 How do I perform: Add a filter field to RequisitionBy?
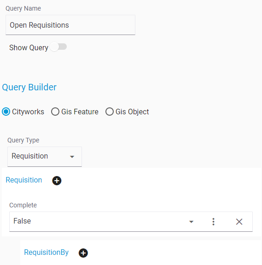83,253
